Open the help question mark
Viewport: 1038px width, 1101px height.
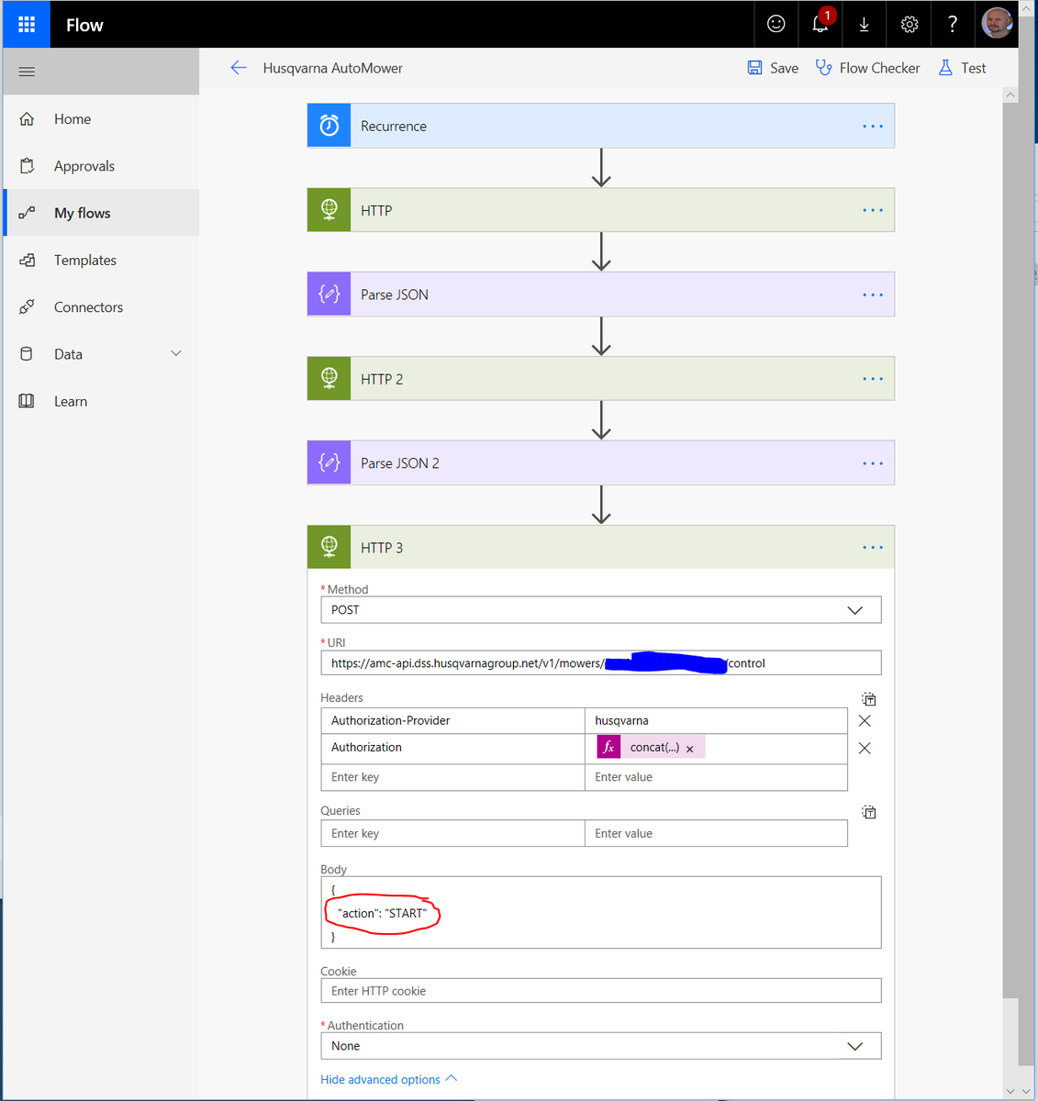coord(953,25)
